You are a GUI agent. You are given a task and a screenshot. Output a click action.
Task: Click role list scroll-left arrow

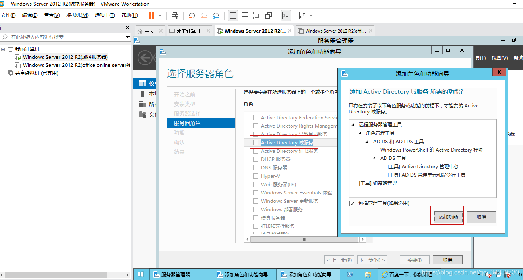[x=248, y=239]
